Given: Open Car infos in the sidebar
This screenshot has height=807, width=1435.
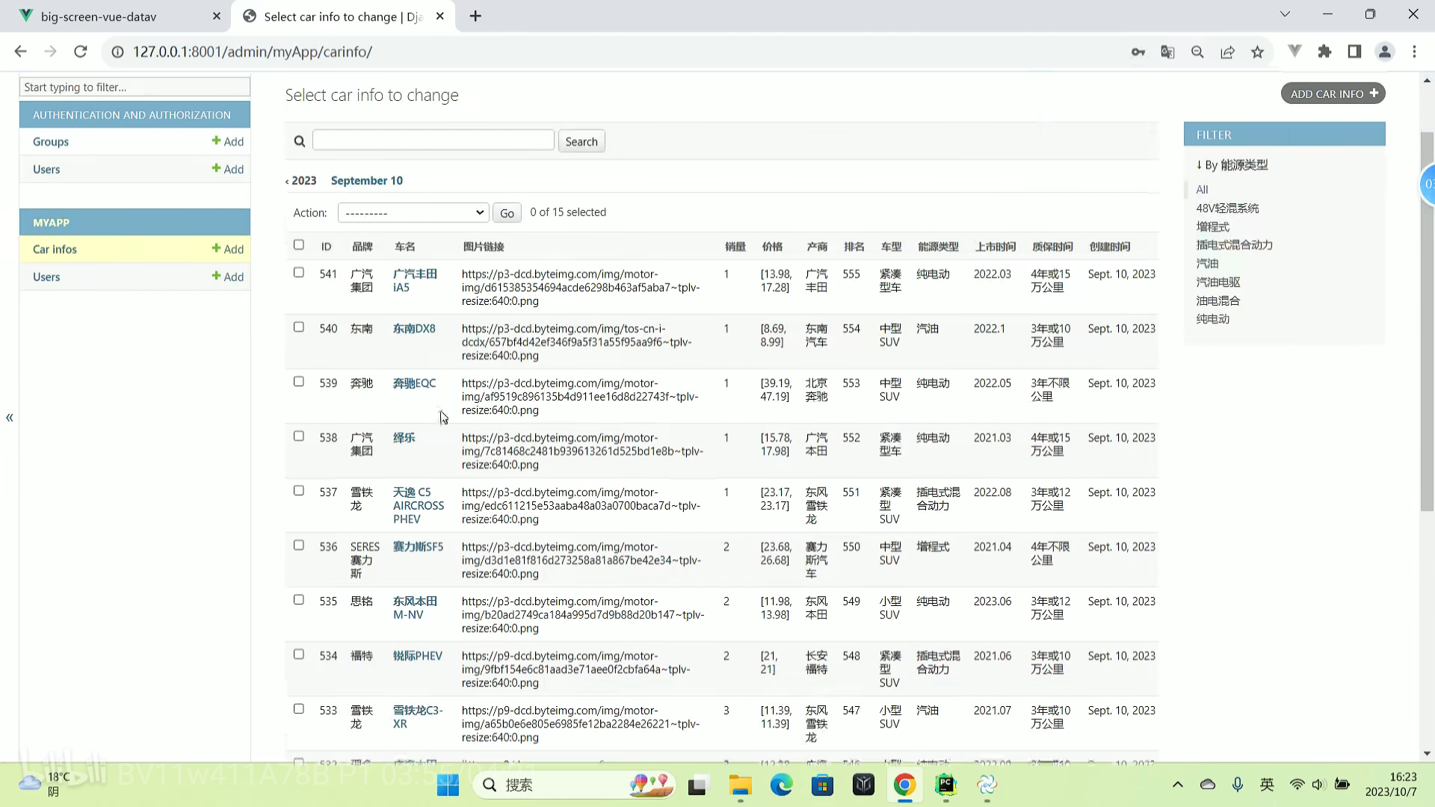Looking at the screenshot, I should pyautogui.click(x=55, y=250).
